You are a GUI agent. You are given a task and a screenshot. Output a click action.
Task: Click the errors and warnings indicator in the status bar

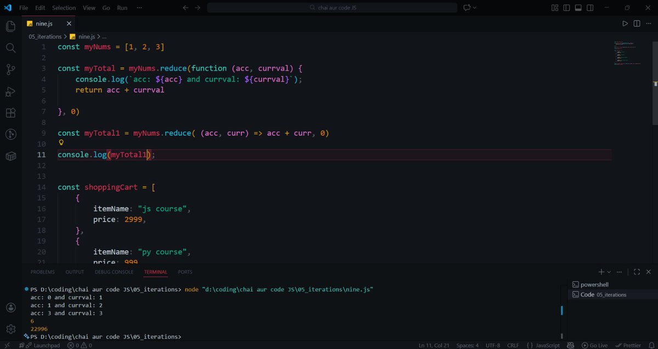pyautogui.click(x=80, y=345)
